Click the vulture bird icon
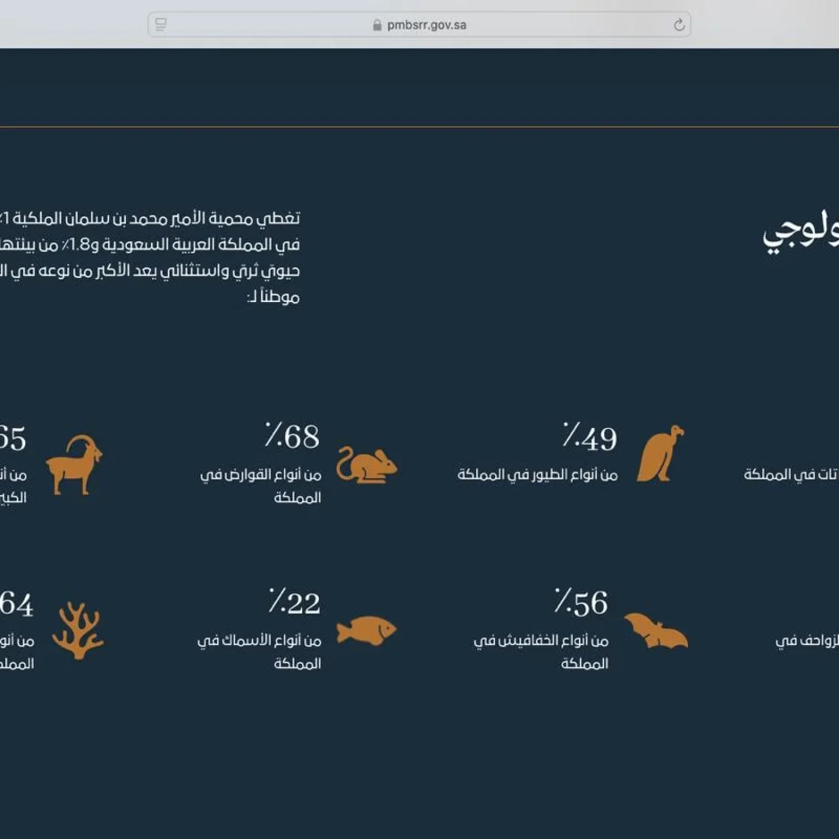 [661, 453]
